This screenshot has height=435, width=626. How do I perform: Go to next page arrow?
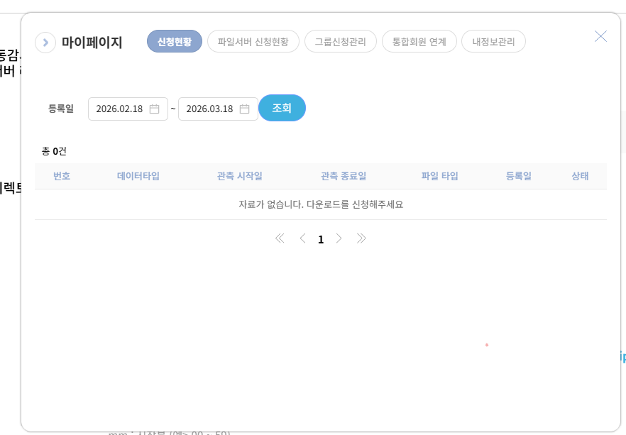[x=339, y=239]
